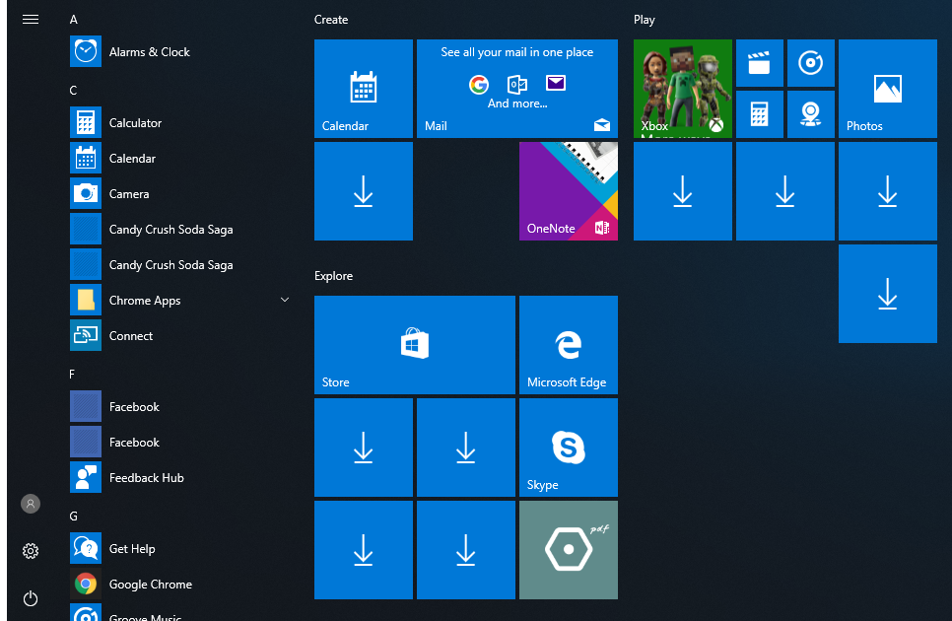Open the Xbox live tile
This screenshot has width=952, height=621.
point(682,89)
